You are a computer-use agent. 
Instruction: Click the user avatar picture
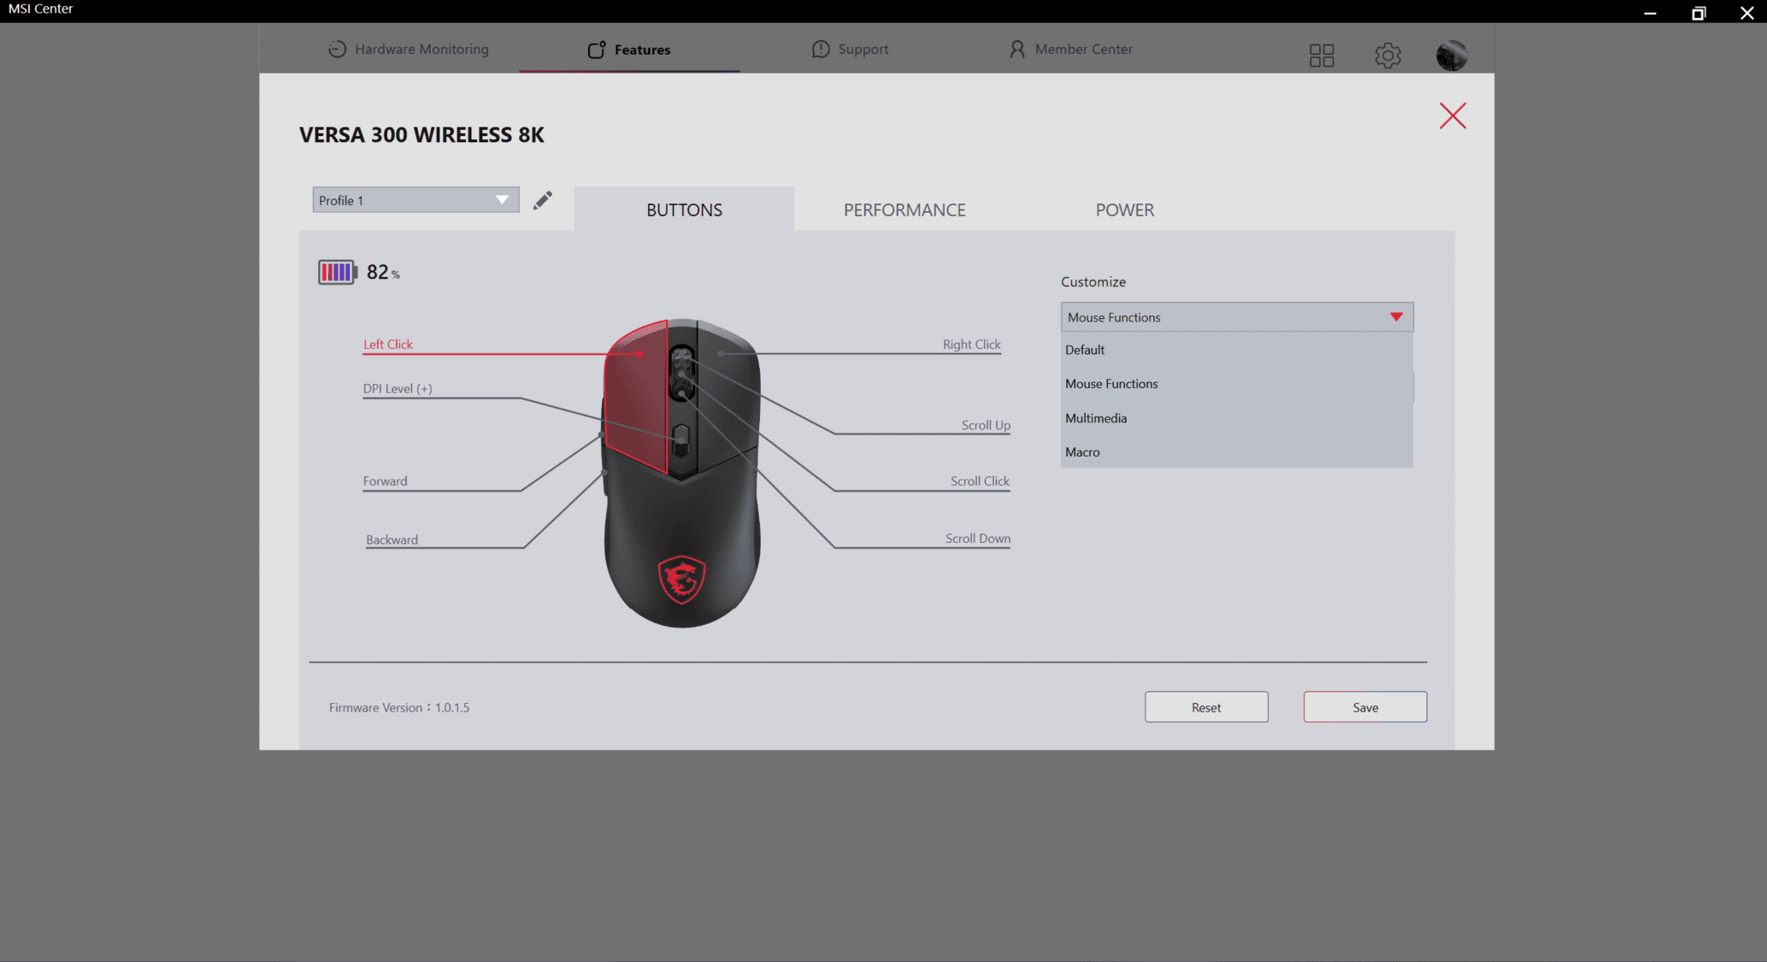(x=1452, y=56)
